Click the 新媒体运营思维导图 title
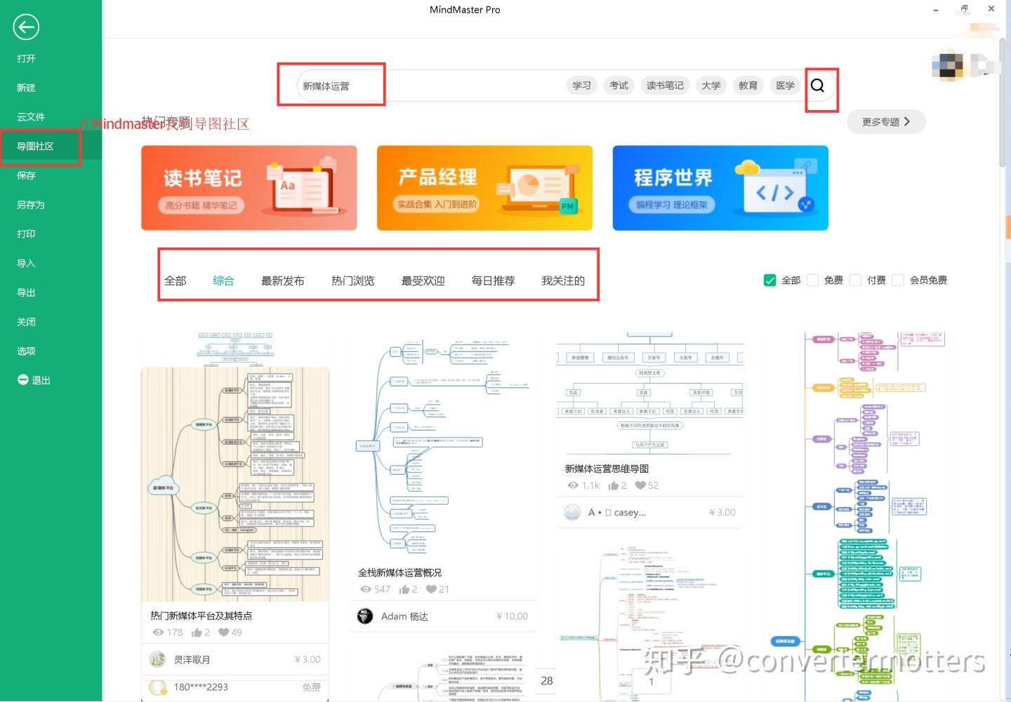 click(607, 468)
